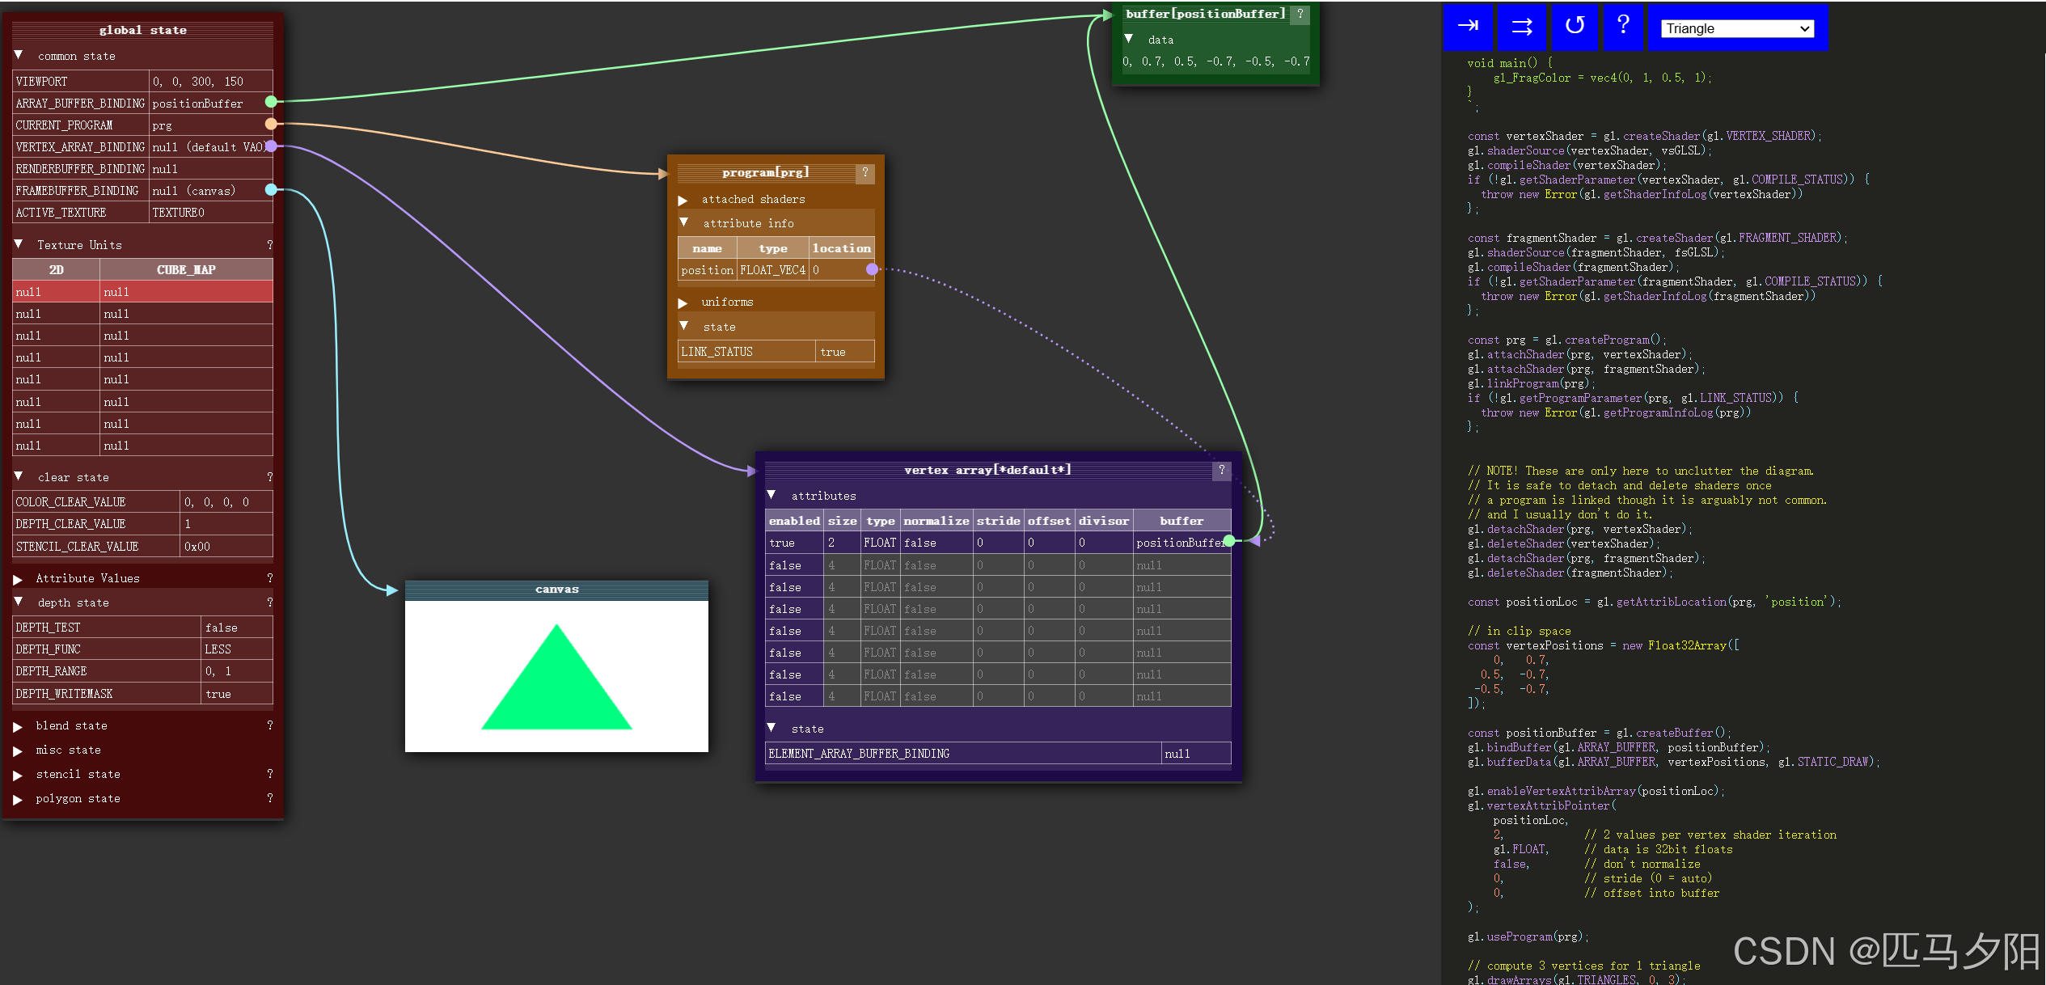Collapse vertex array attributes section
Screen dimensions: 2046x985
coord(771,495)
